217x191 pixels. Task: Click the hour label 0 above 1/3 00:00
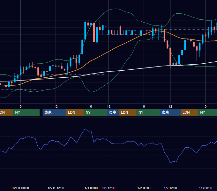pyautogui.click(x=206, y=107)
